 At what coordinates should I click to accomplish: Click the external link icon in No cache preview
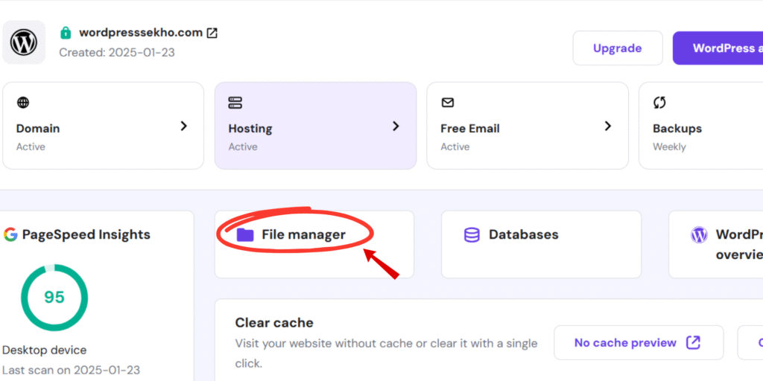coord(693,342)
